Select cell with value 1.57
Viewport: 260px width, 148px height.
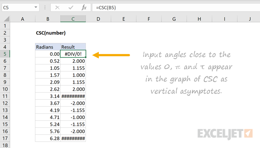[48, 75]
